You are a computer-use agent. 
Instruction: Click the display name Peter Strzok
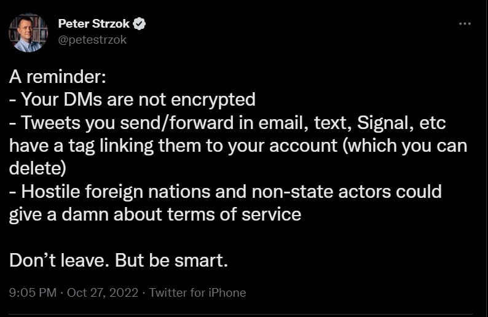click(94, 24)
